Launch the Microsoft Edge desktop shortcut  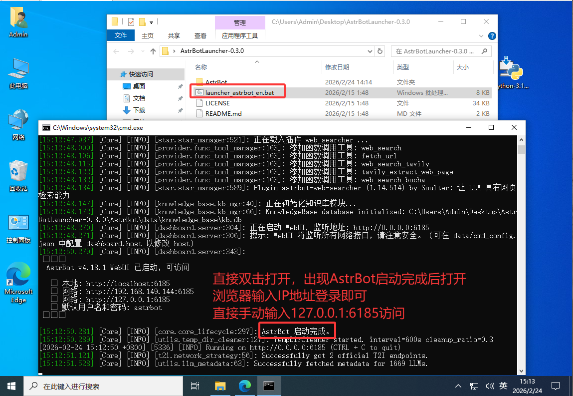coord(18,283)
